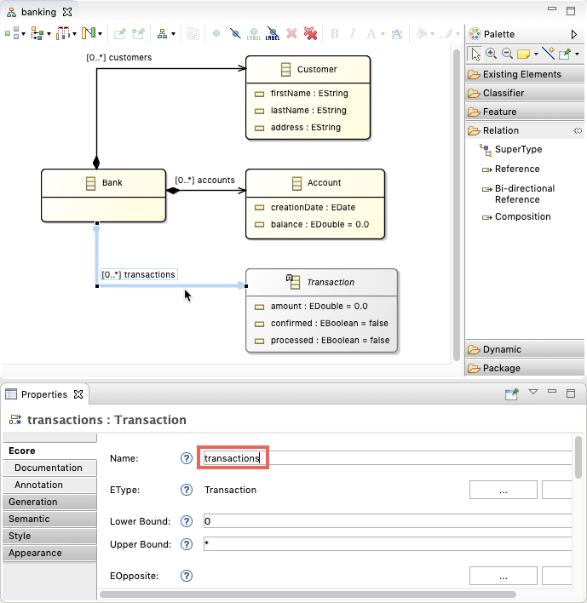
Task: Select the Note Attachment line tool in Palette
Action: click(x=548, y=53)
